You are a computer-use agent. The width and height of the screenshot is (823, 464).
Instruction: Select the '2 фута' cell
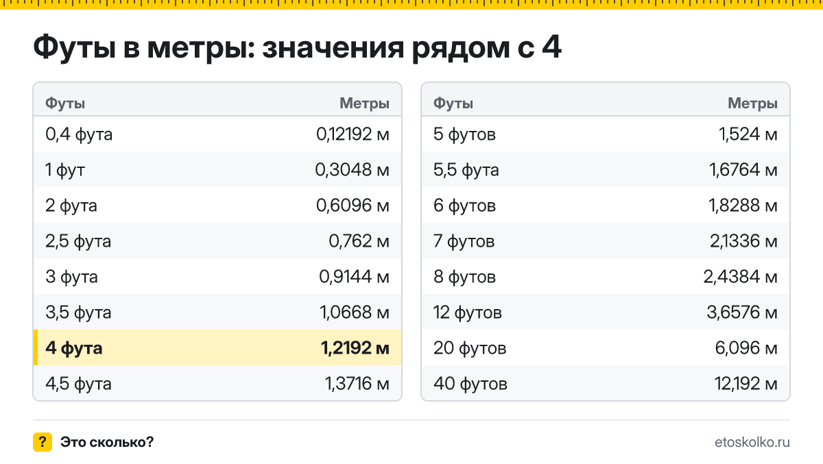click(x=71, y=206)
